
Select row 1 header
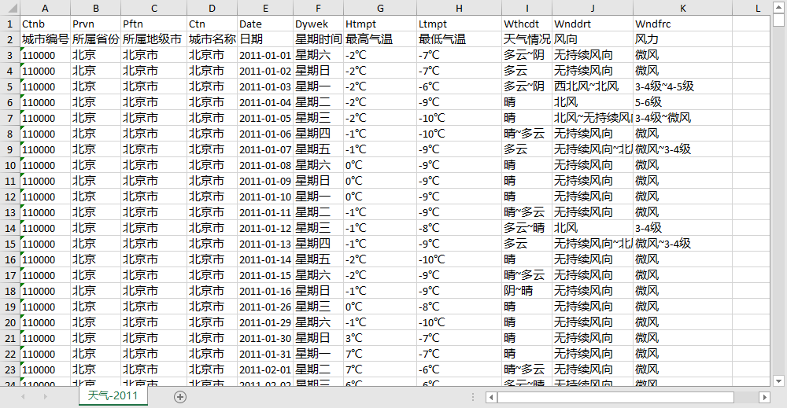10,24
